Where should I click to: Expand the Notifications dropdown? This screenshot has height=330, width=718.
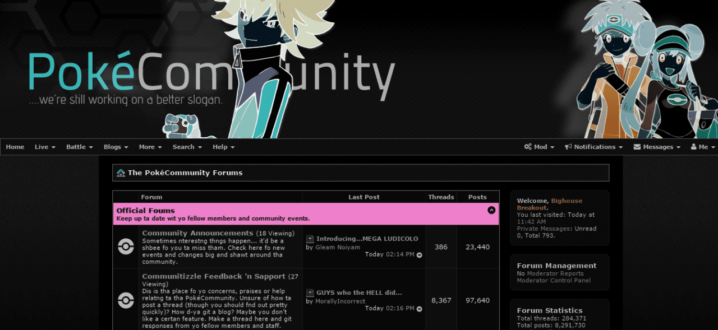coord(594,147)
